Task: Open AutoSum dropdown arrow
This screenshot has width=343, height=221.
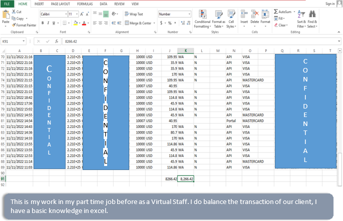Action: coord(294,12)
